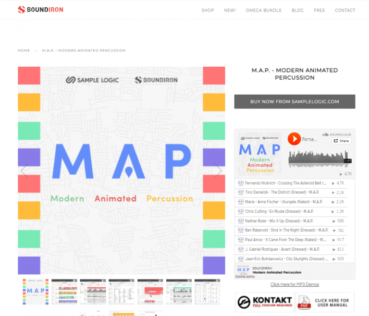Play Fernando Nicknich - Crossing The Asteroid Belt
The width and height of the screenshot is (369, 316).
click(x=285, y=183)
